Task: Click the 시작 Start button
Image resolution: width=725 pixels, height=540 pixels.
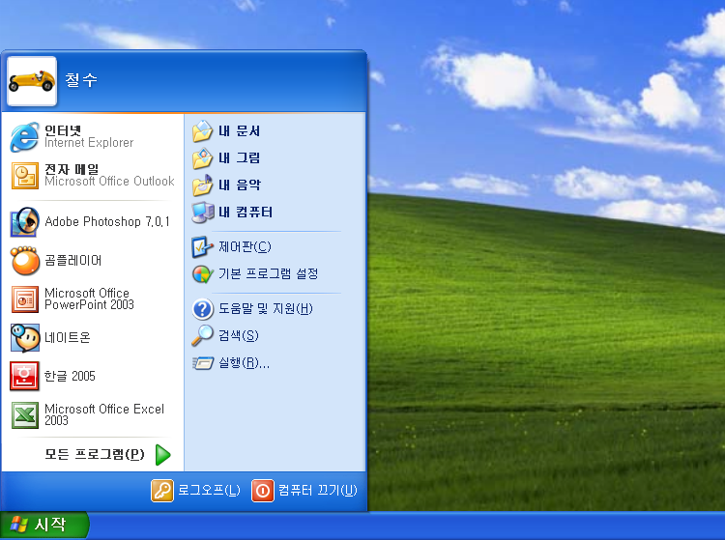Action: pos(44,526)
